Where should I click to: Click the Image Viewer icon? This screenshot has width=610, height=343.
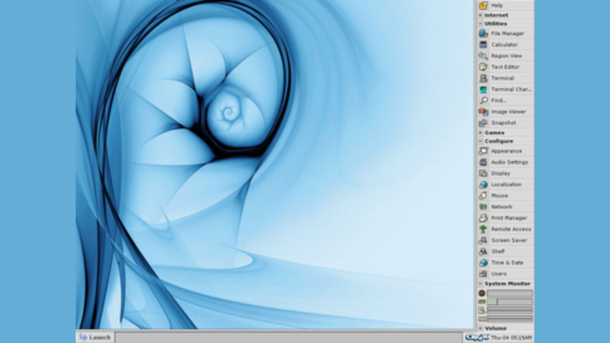[x=483, y=111]
